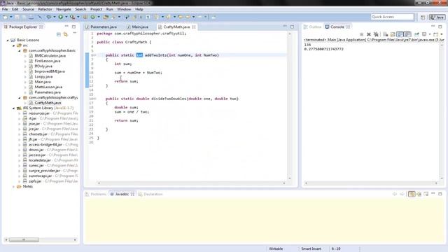Click the Java perspective button
The width and height of the screenshot is (448, 252).
(437, 17)
